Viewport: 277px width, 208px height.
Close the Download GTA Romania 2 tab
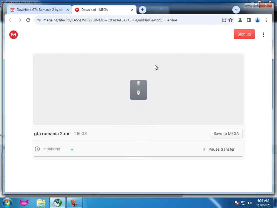pyautogui.click(x=67, y=10)
